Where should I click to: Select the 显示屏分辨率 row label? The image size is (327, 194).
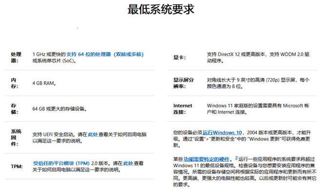[x=184, y=83]
